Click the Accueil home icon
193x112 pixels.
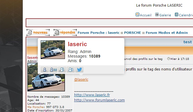point(137,15)
